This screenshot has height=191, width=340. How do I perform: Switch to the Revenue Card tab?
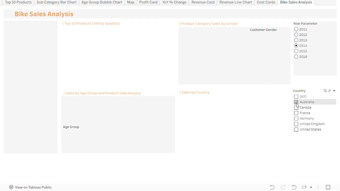202,2
